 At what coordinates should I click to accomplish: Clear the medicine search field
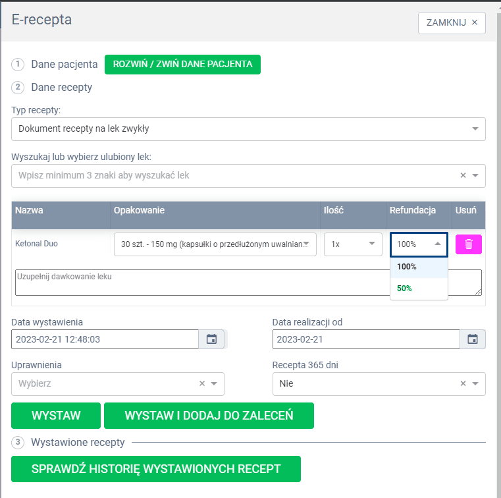click(x=463, y=175)
